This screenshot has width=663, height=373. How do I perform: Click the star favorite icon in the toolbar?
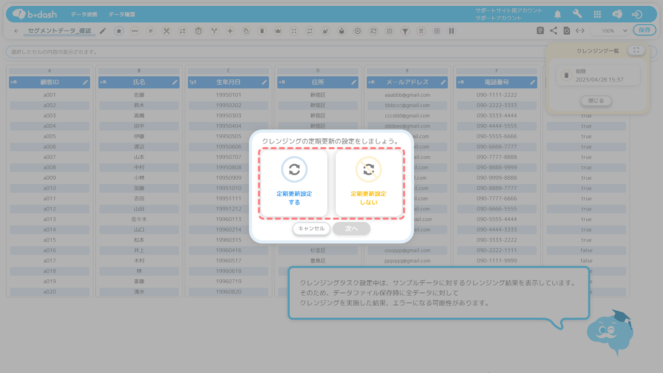click(119, 31)
